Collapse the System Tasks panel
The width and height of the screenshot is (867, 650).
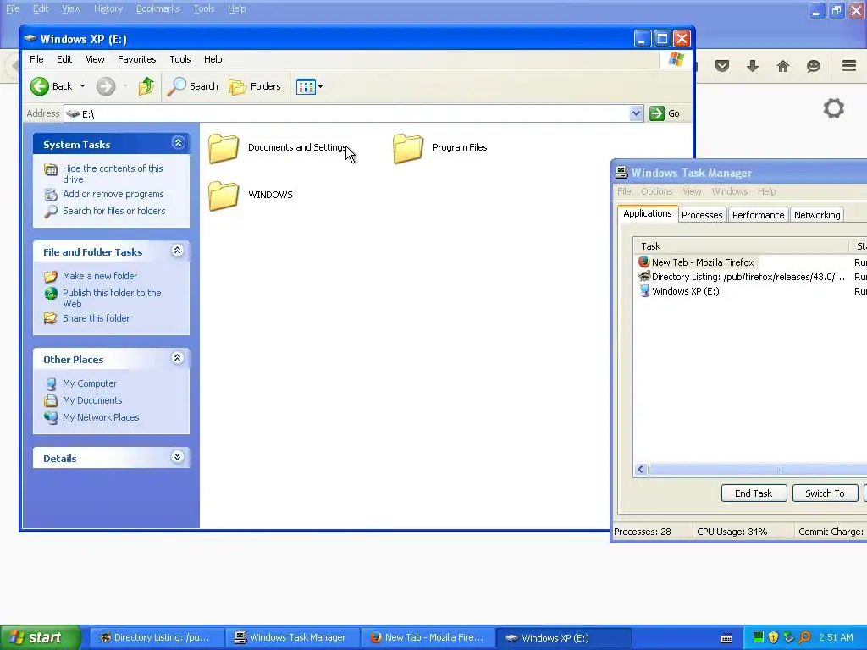178,143
